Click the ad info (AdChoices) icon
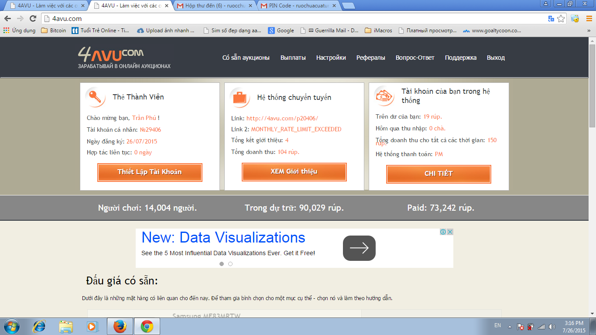 point(443,232)
